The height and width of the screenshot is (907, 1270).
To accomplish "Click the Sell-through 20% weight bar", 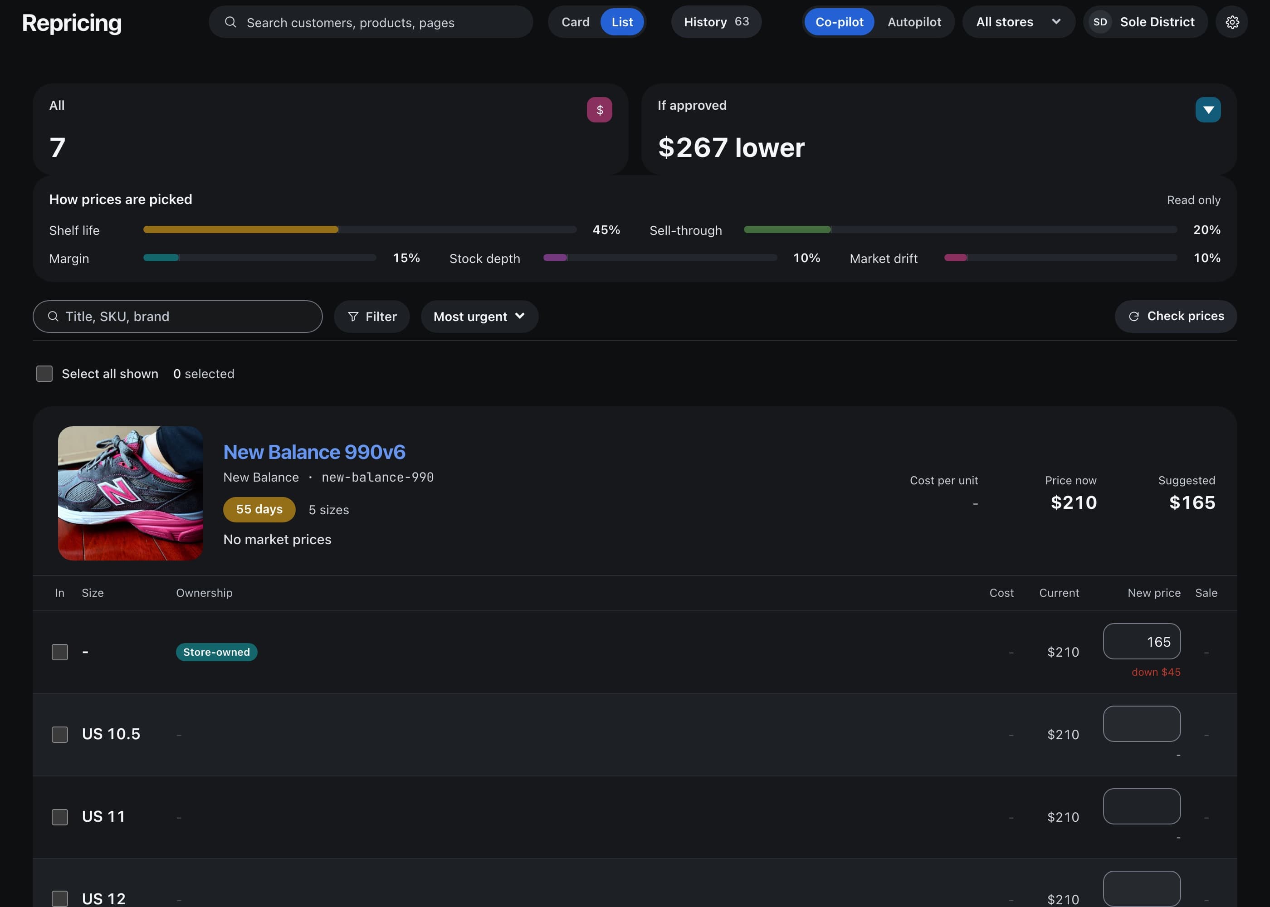I will tap(960, 229).
